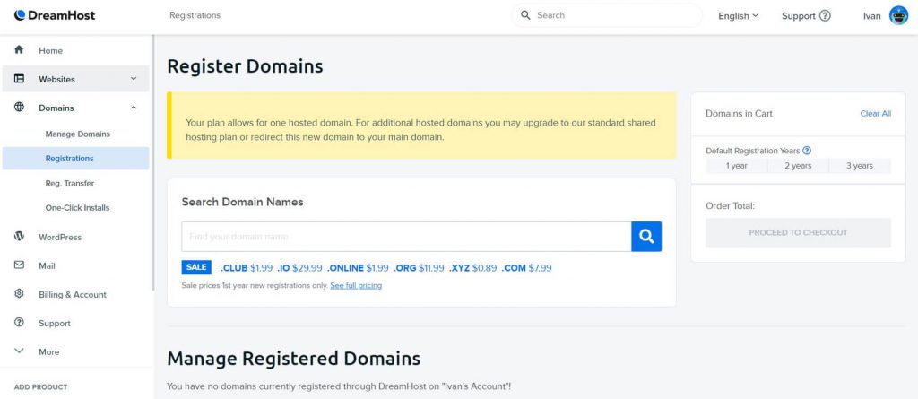This screenshot has width=918, height=399.
Task: Click the Domains globe icon
Action: point(20,108)
